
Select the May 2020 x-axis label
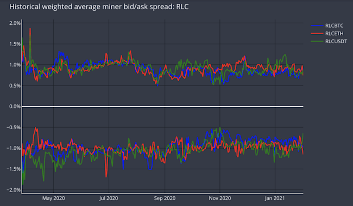click(x=54, y=198)
